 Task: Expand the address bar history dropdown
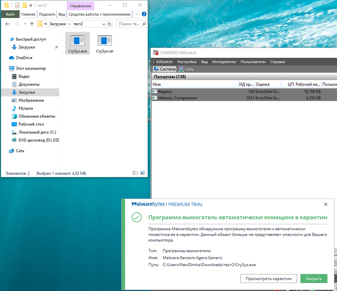(x=103, y=24)
